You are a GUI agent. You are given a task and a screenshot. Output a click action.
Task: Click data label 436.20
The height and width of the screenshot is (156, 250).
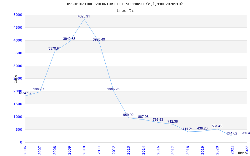(202, 128)
